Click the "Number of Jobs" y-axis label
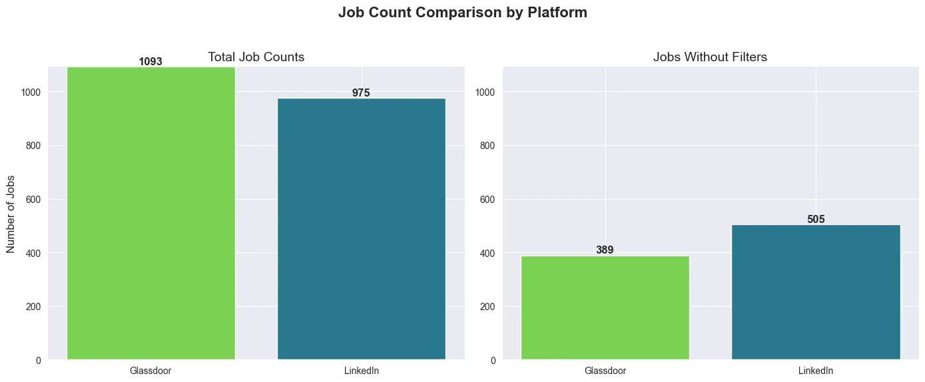Viewport: 925px width, 382px height. (11, 214)
